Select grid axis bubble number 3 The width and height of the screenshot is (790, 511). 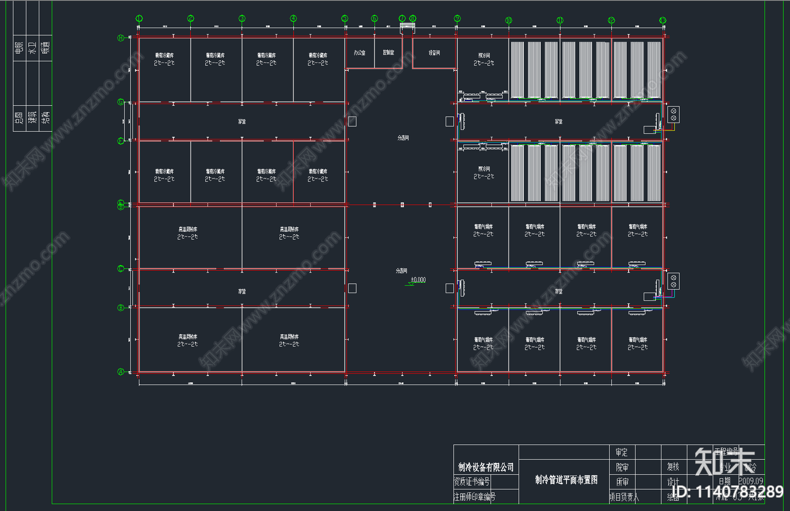tap(242, 19)
